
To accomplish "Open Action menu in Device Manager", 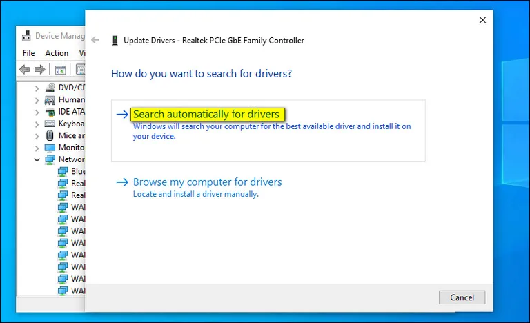I will pos(57,53).
